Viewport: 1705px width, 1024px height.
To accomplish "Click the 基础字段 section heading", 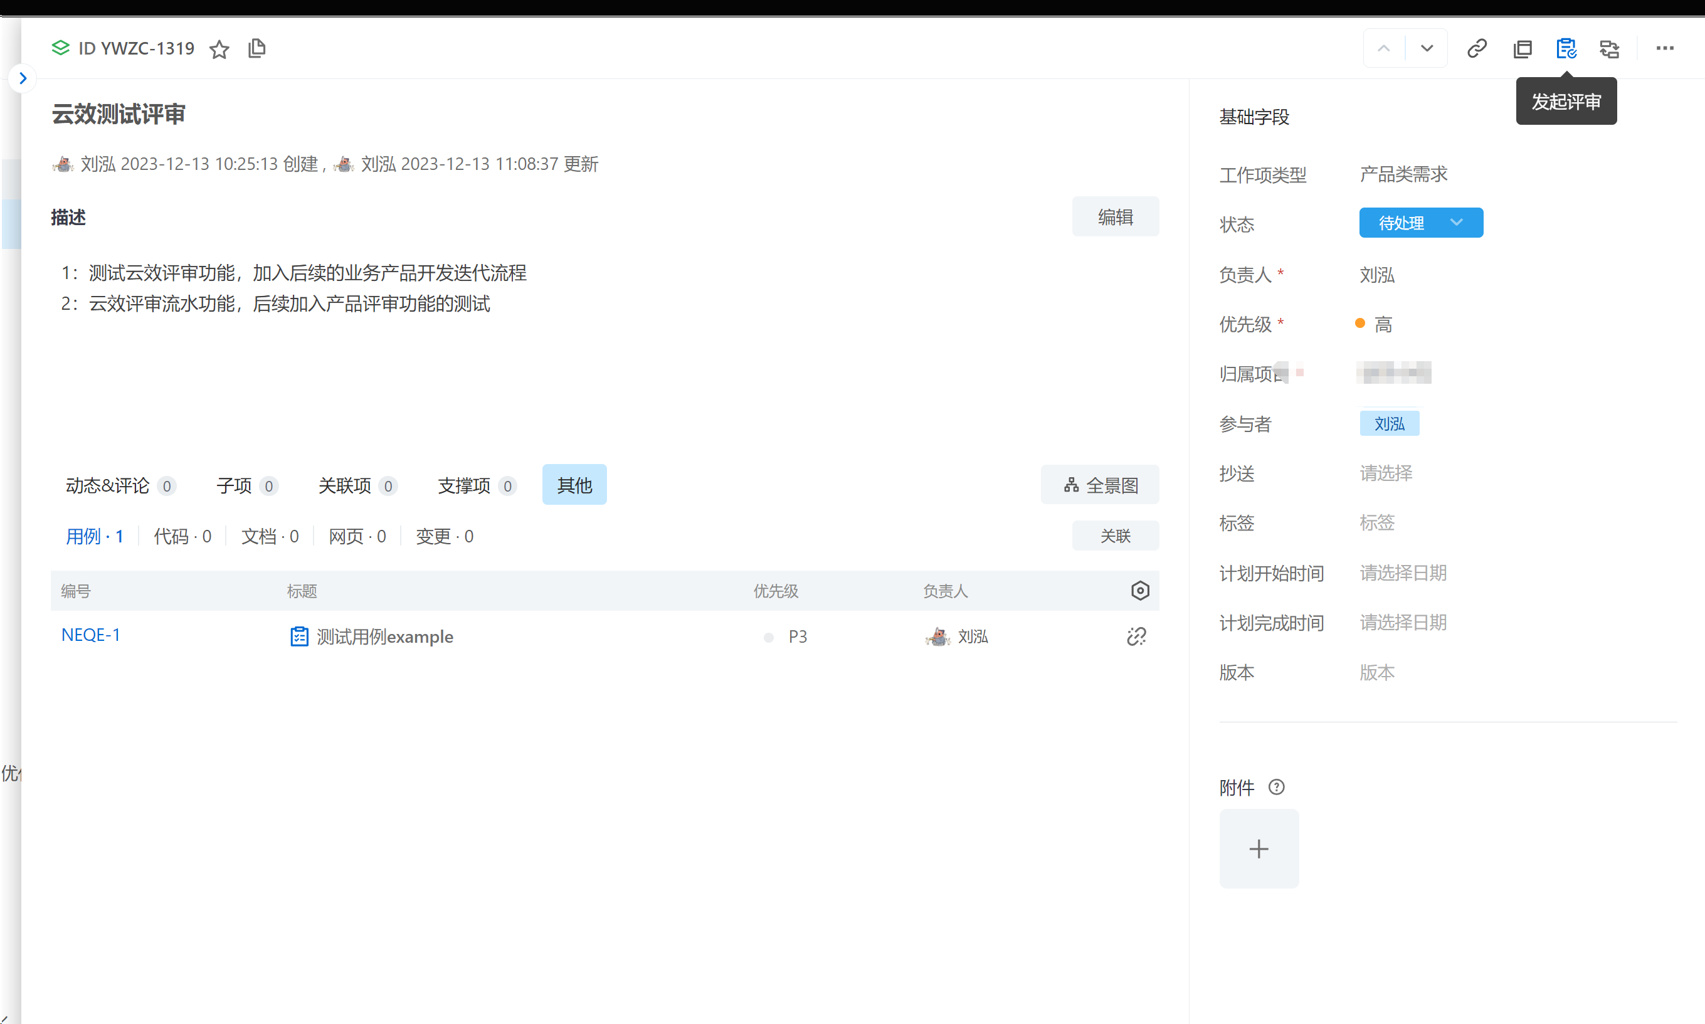I will tap(1254, 117).
